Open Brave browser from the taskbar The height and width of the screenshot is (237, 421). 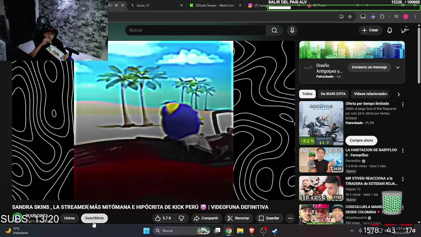click(x=252, y=231)
